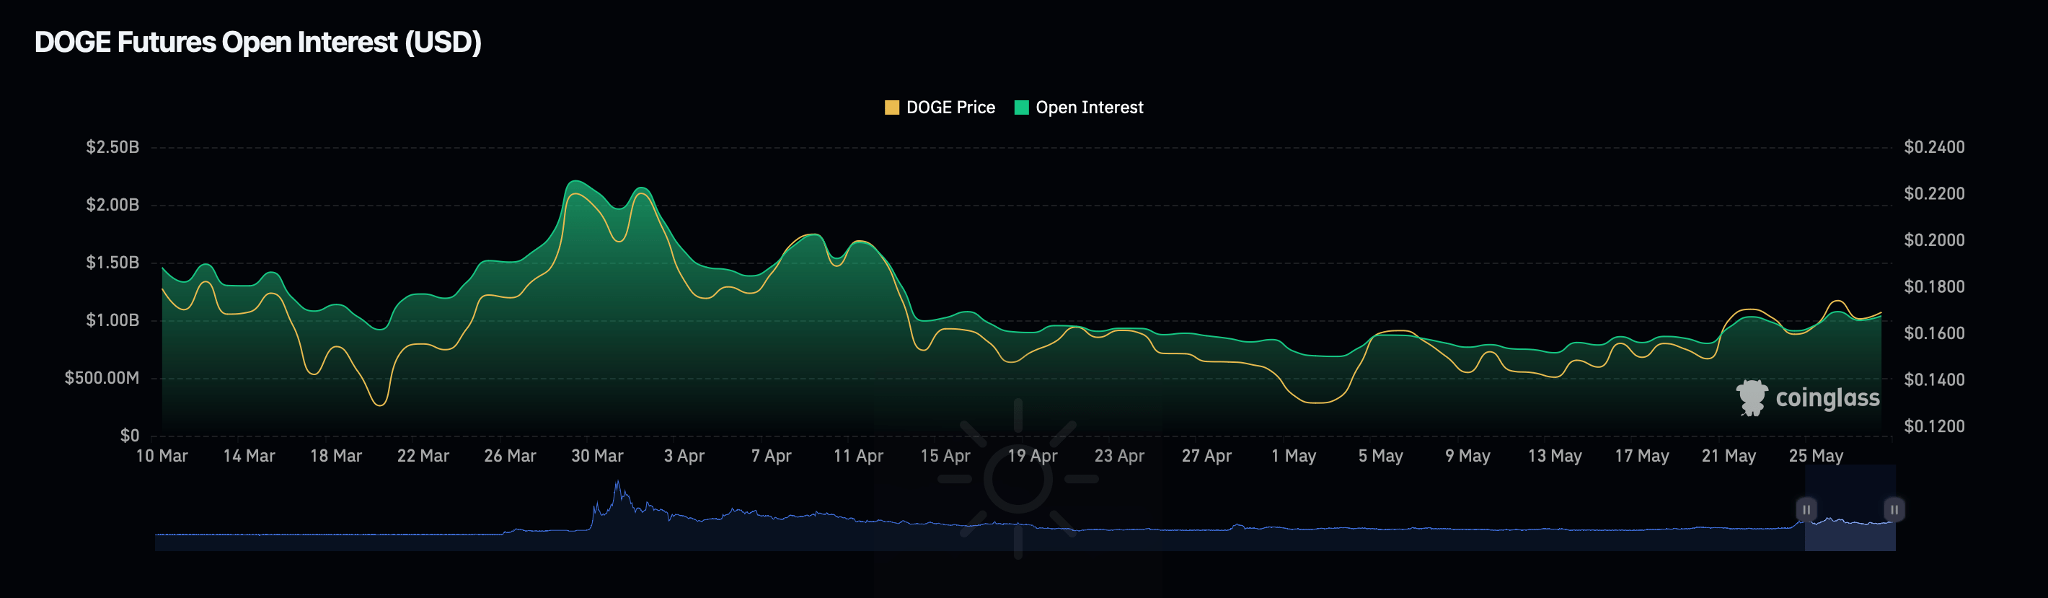Click the coinglass mascot logo icon
The width and height of the screenshot is (2048, 598).
pos(1752,397)
